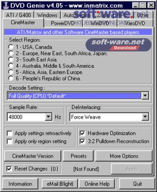Click the Full Quality (CPU) *Default* field
The width and height of the screenshot is (157, 192).
coord(74,96)
